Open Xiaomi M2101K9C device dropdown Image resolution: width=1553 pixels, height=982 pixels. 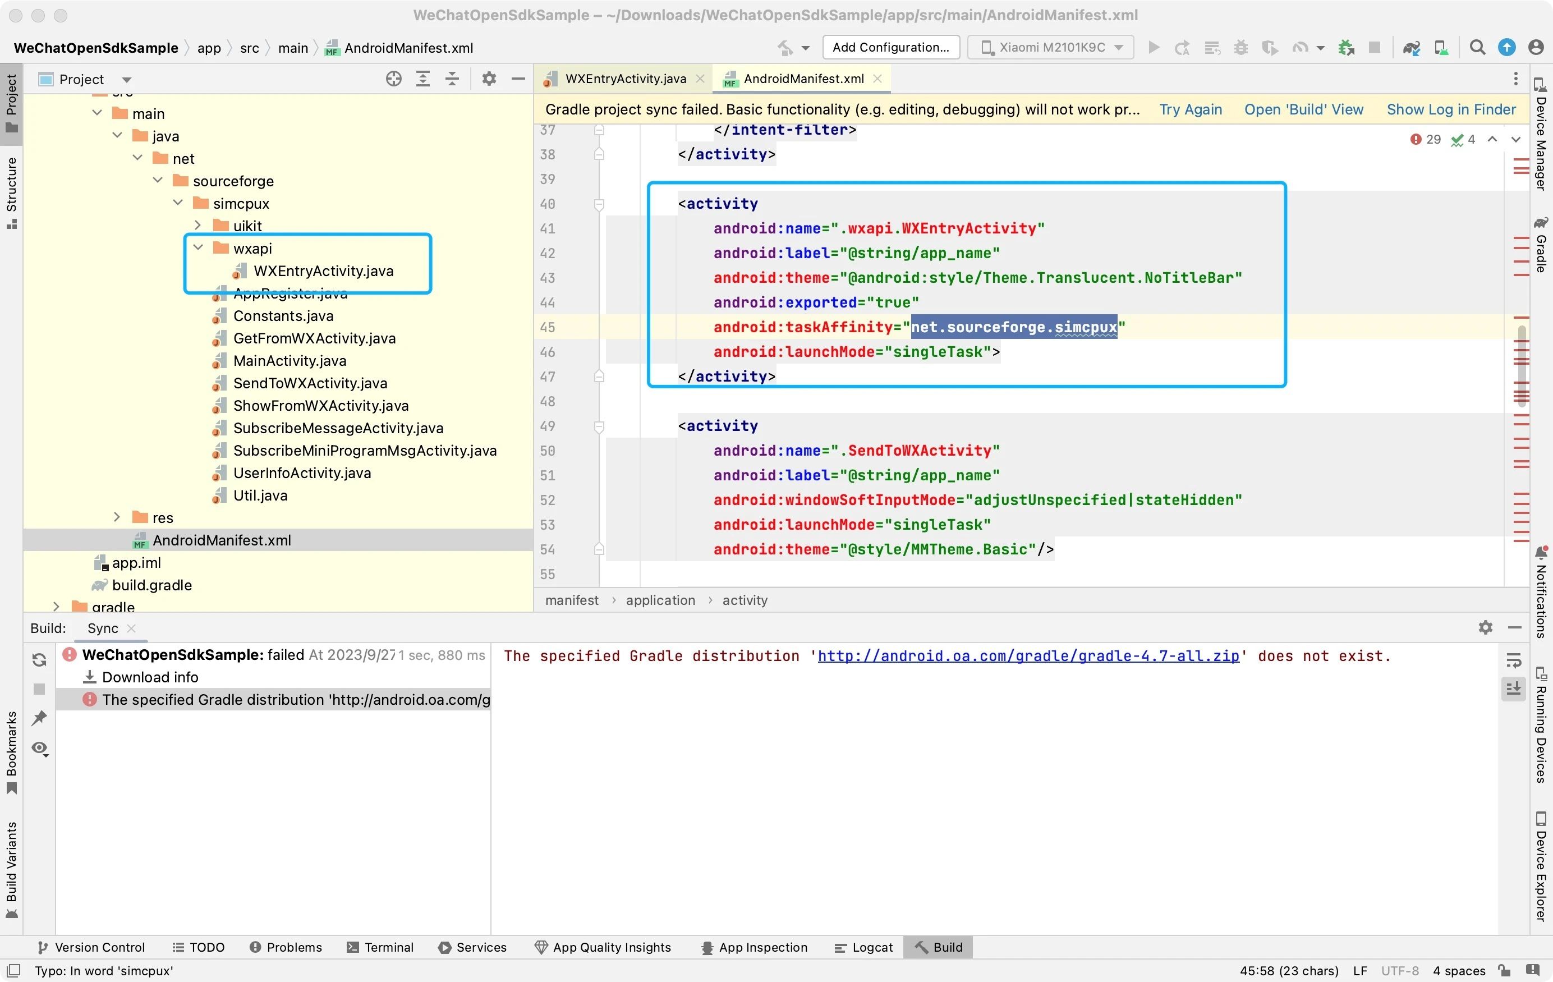(x=1051, y=48)
